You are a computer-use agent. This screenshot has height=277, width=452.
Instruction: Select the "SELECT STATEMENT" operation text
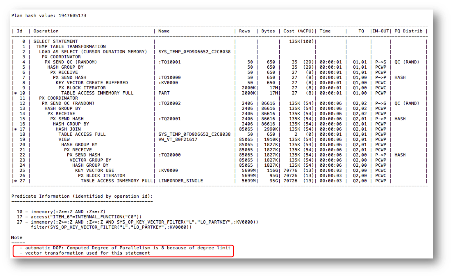coord(56,41)
